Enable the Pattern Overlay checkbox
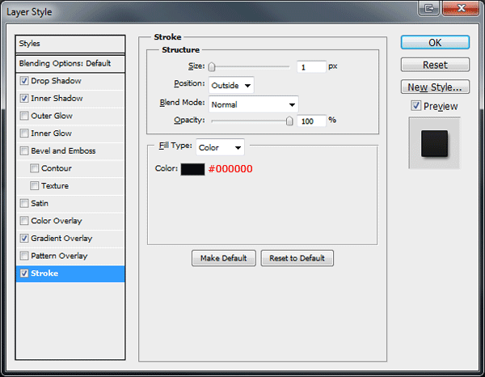This screenshot has height=377, width=485. pyautogui.click(x=24, y=256)
